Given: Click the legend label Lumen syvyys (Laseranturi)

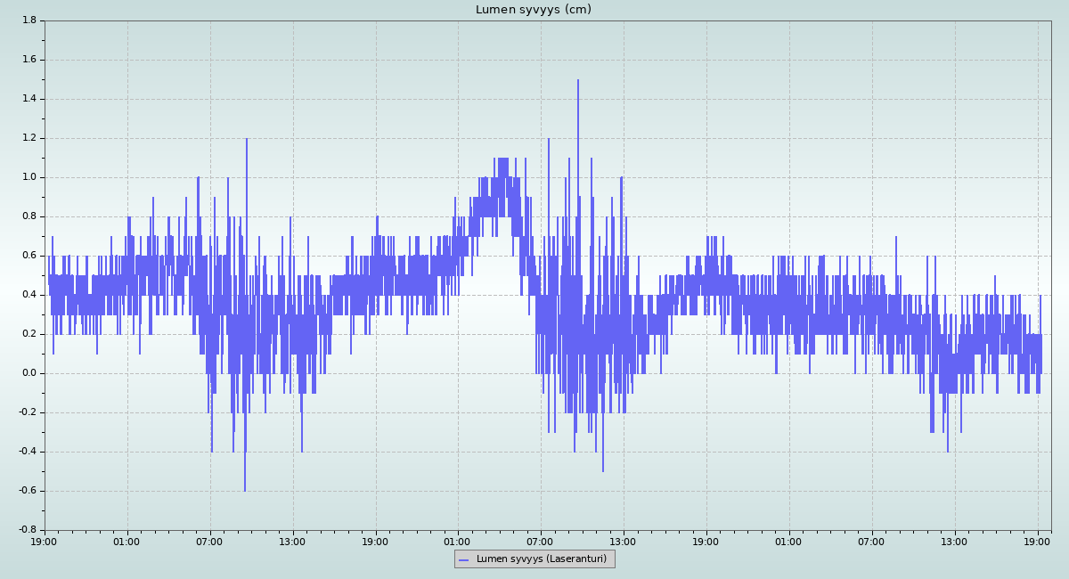Looking at the screenshot, I should (541, 559).
